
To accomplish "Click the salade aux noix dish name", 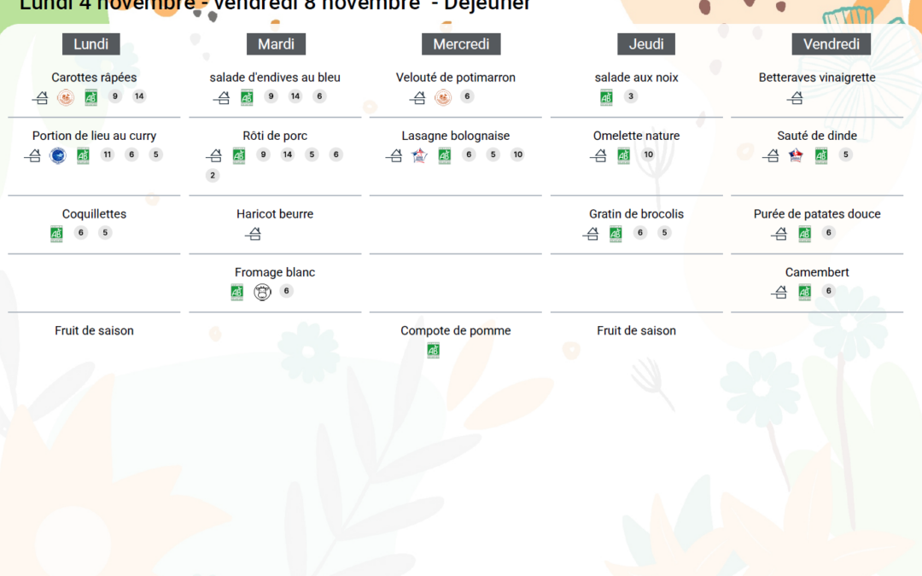I will (x=636, y=78).
